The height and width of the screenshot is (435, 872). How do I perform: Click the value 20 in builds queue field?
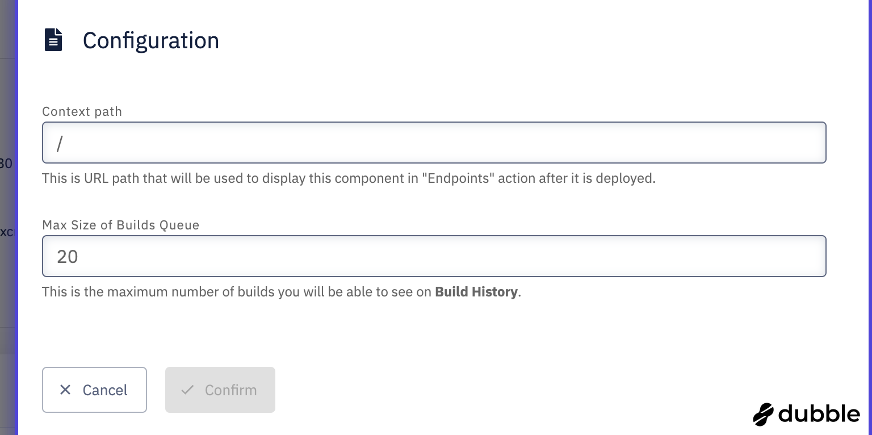tap(67, 257)
